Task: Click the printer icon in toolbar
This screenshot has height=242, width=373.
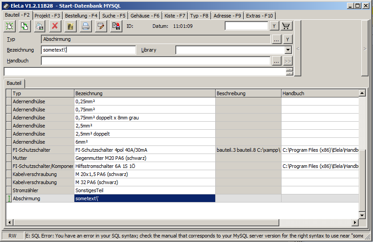Action: coord(85,26)
